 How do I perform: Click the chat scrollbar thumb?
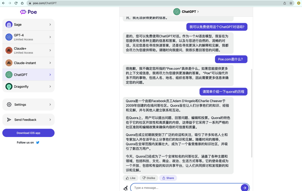(252, 113)
